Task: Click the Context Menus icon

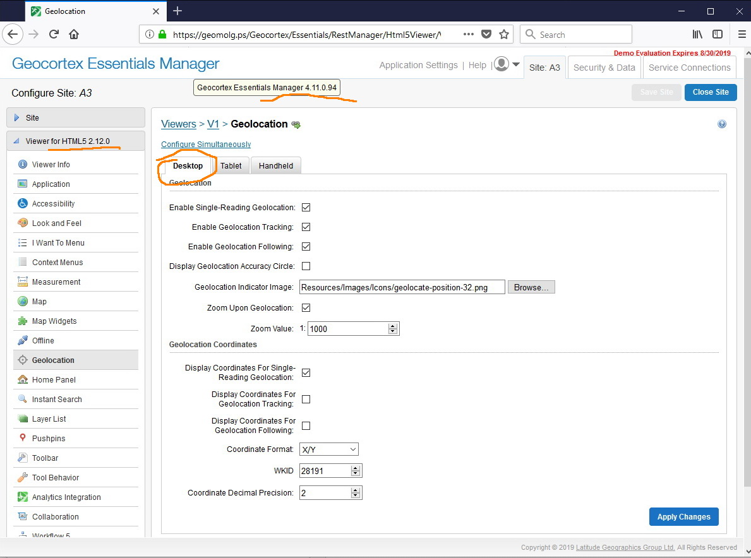Action: pyautogui.click(x=23, y=262)
